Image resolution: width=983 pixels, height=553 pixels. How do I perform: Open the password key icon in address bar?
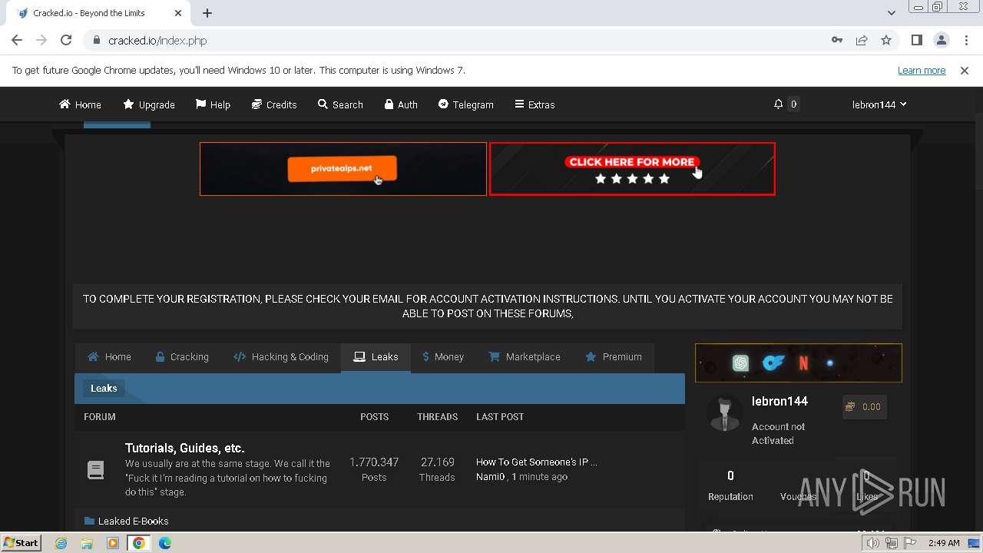837,40
